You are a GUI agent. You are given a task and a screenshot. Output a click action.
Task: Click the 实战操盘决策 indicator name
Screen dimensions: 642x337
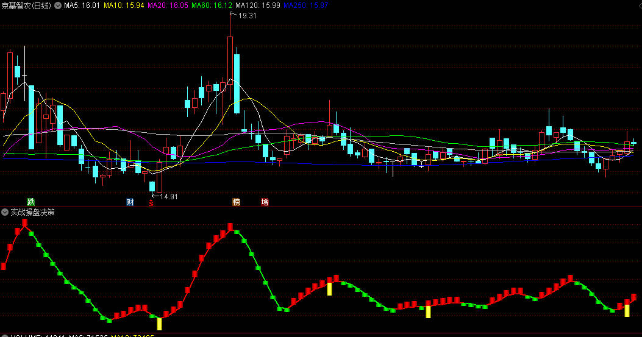[x=32, y=212]
